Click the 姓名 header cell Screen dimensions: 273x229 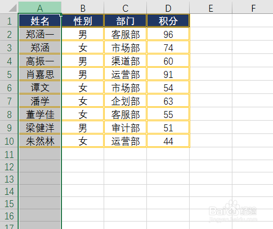[40, 21]
